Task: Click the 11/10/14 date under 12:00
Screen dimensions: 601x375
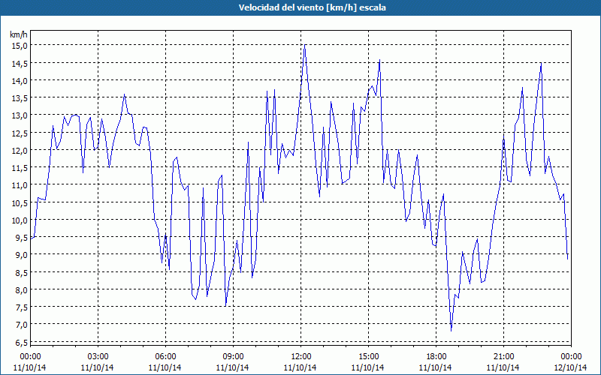Action: [300, 367]
